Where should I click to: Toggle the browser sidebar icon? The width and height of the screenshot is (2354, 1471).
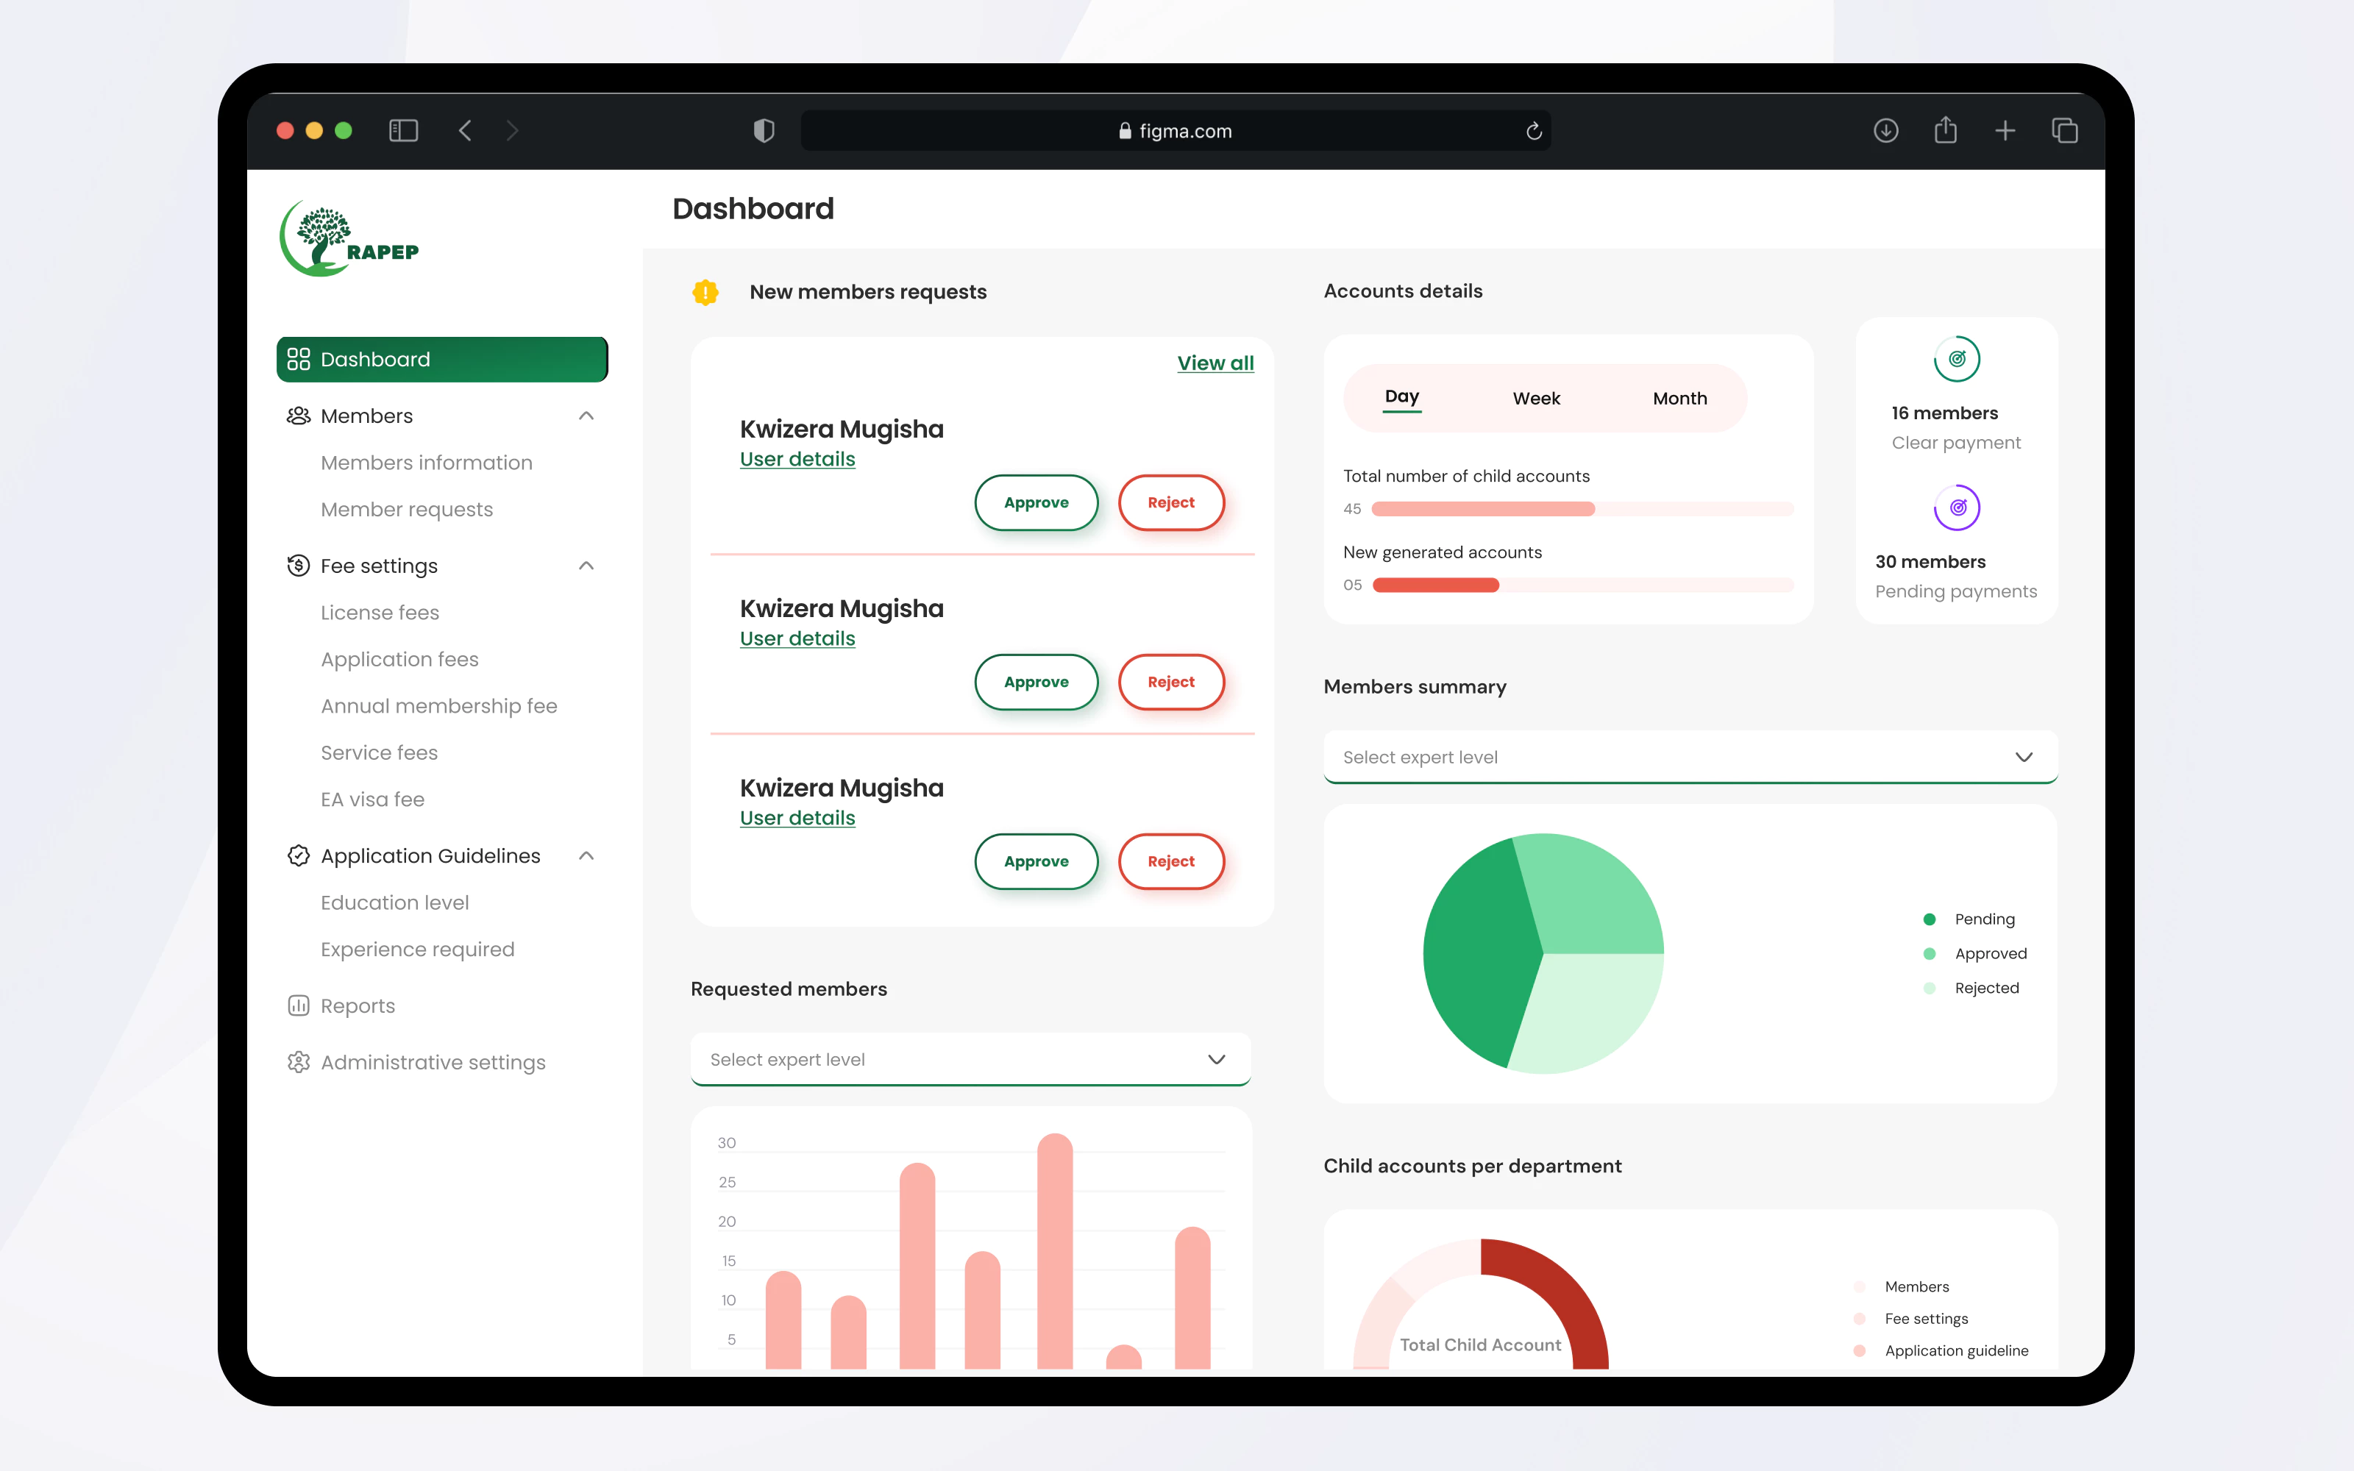tap(402, 130)
